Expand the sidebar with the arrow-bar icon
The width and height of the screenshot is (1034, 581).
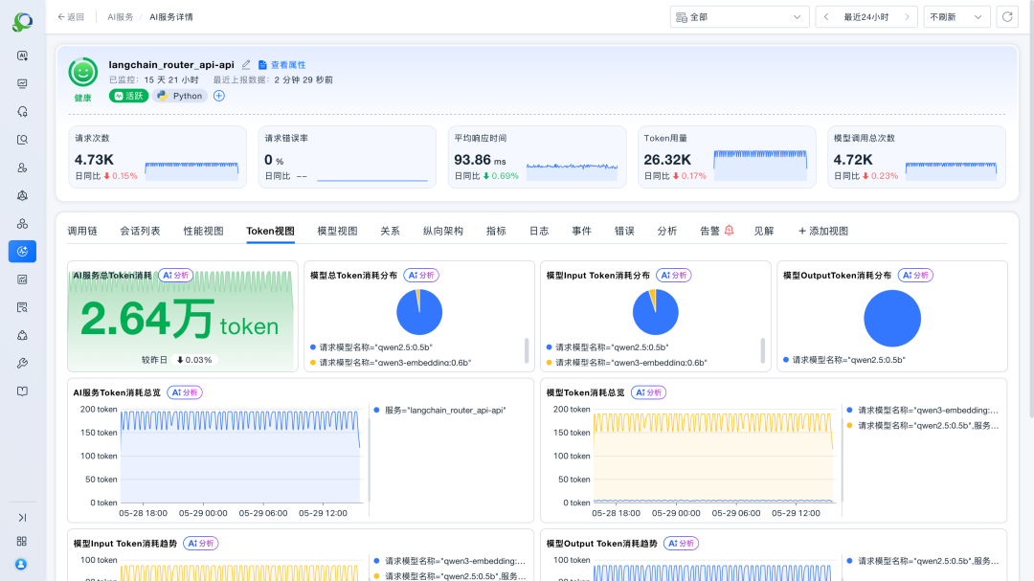click(22, 518)
